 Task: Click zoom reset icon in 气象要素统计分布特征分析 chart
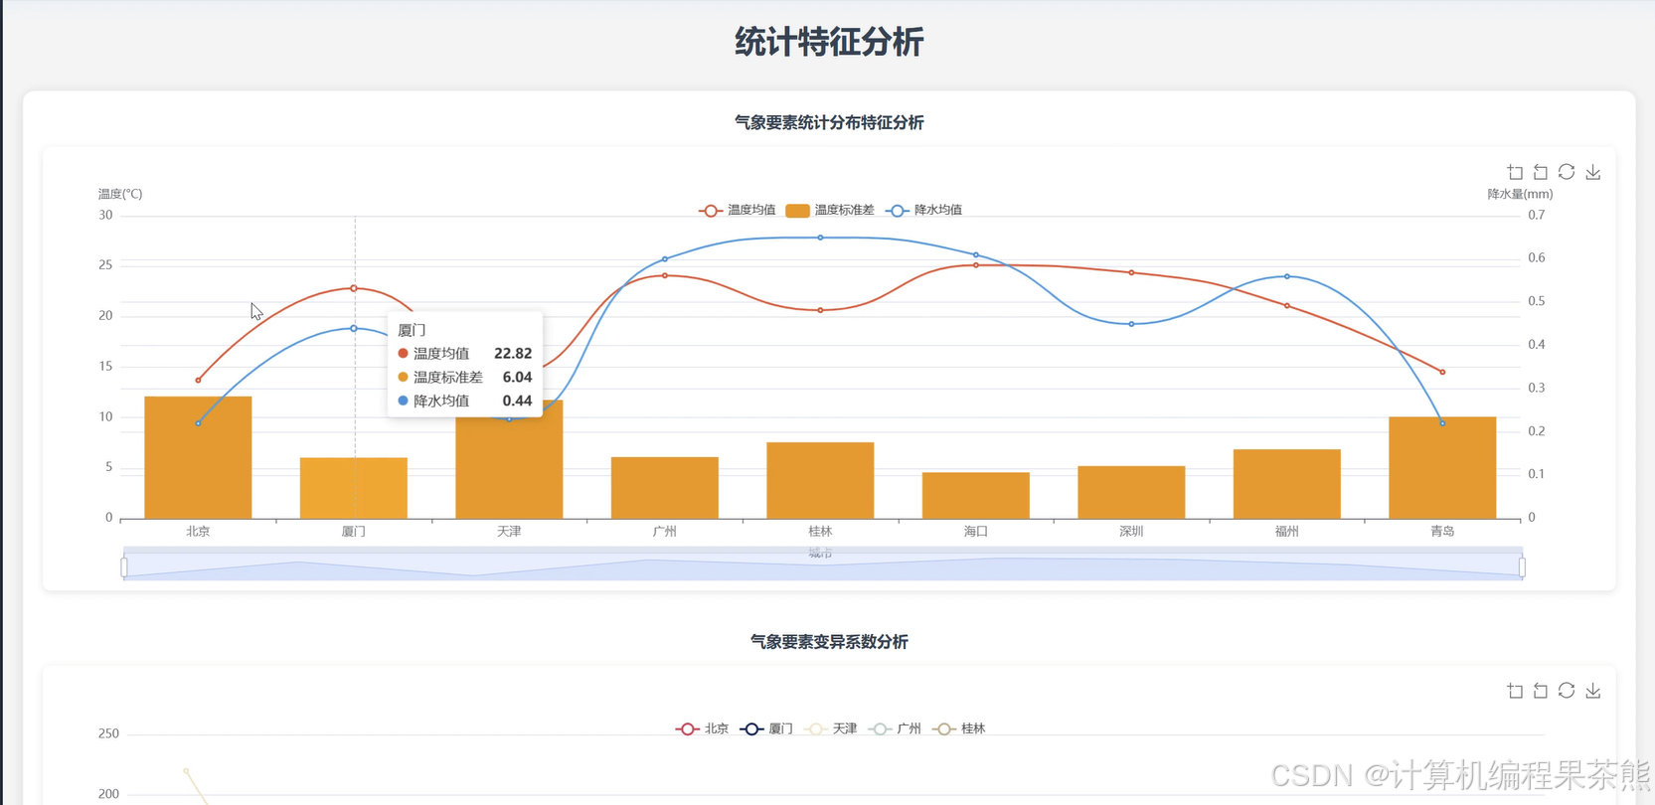pos(1541,172)
